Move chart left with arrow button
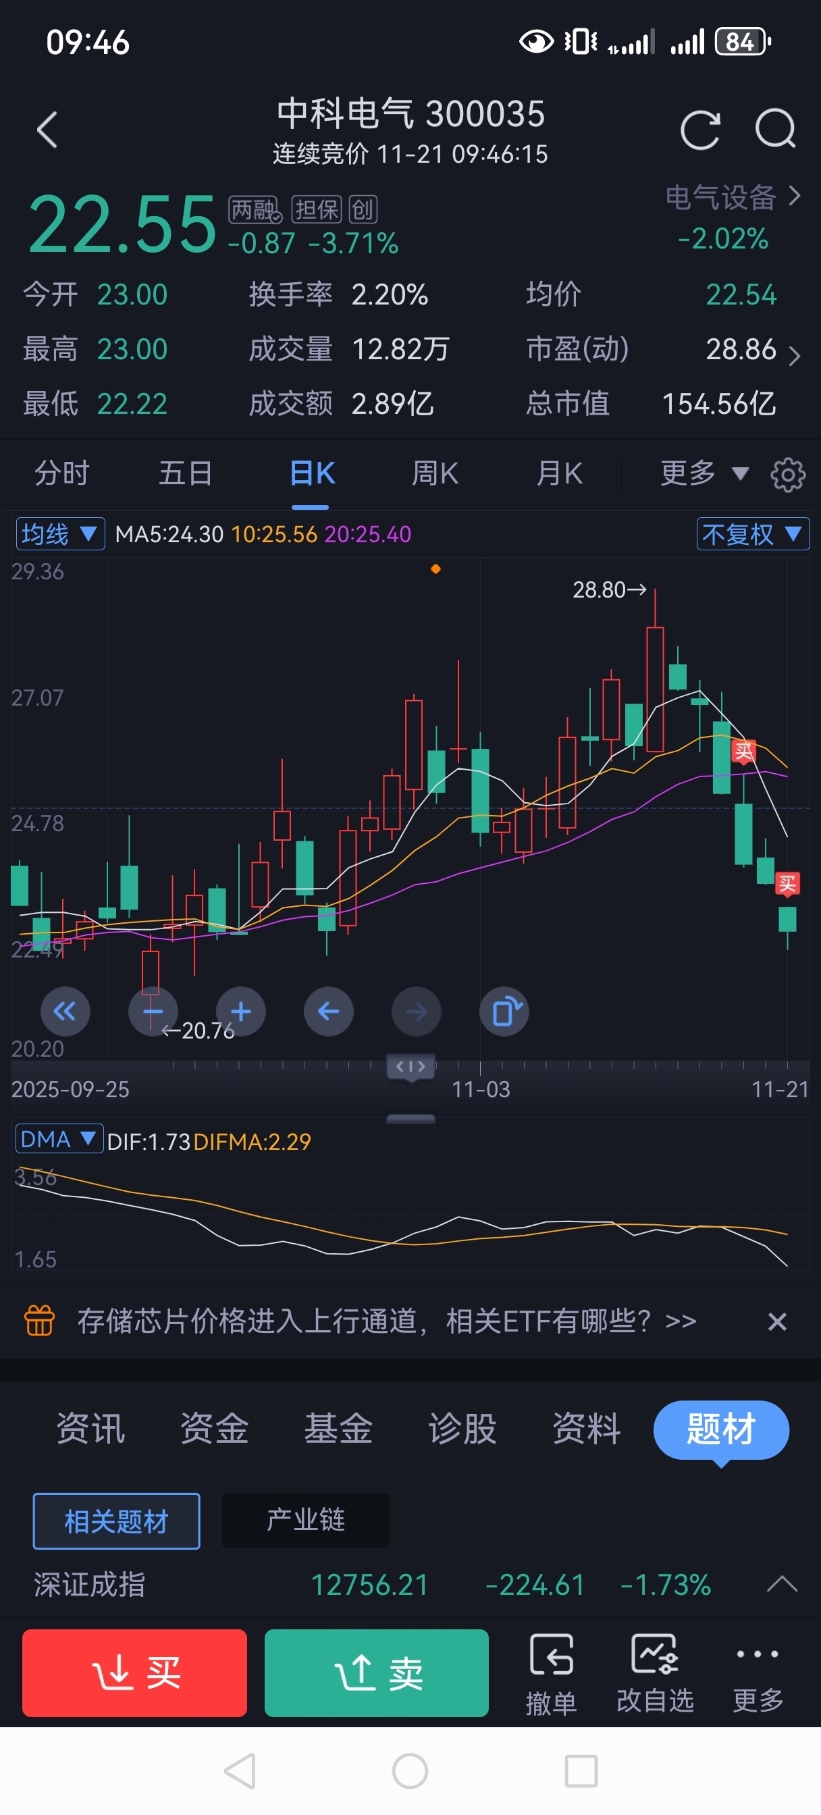The height and width of the screenshot is (1815, 821). point(328,1011)
